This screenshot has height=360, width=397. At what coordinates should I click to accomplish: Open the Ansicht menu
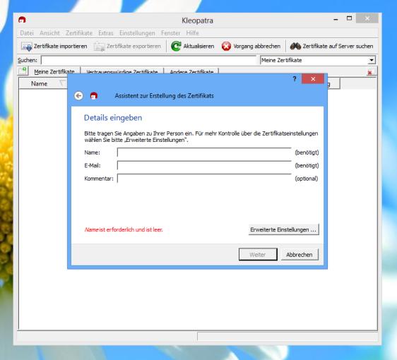tap(49, 33)
